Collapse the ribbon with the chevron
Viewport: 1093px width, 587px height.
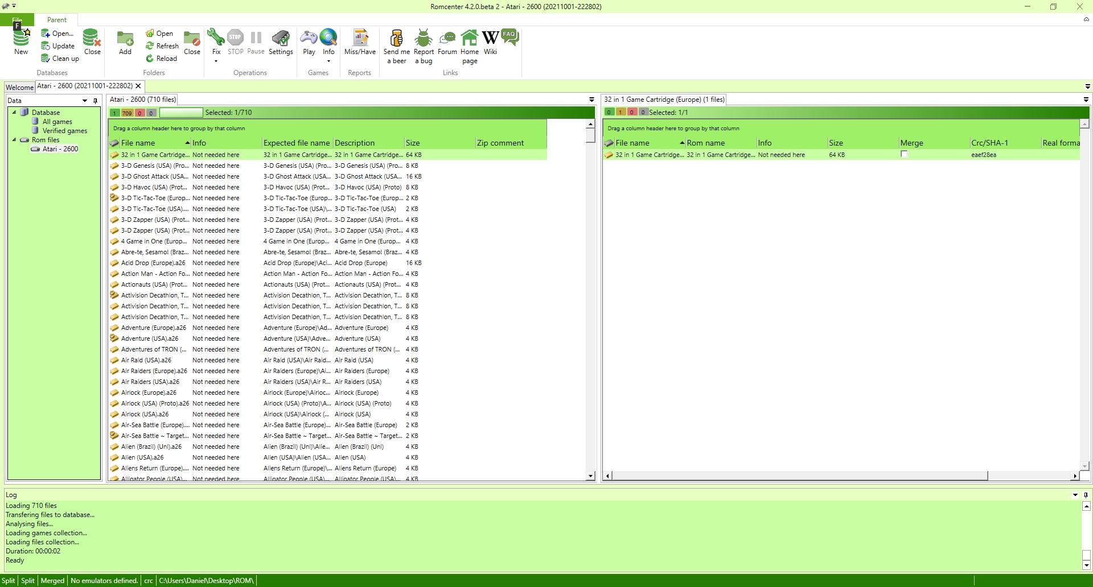click(1086, 19)
